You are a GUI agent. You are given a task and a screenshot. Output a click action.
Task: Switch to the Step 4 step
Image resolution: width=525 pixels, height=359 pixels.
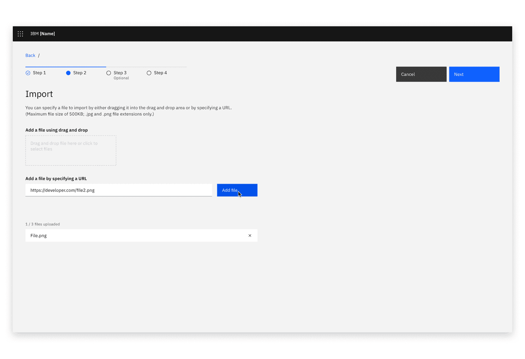[x=160, y=72]
